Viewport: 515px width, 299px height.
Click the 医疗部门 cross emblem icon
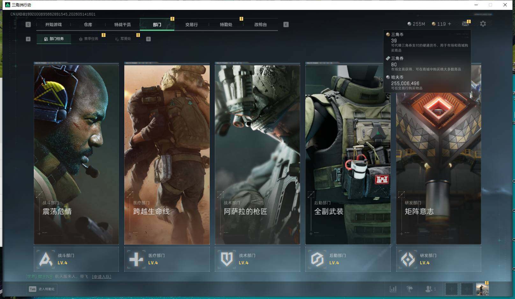point(136,259)
